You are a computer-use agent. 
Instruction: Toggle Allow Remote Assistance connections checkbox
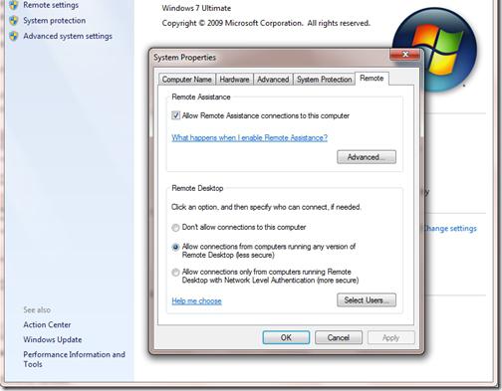pyautogui.click(x=175, y=115)
